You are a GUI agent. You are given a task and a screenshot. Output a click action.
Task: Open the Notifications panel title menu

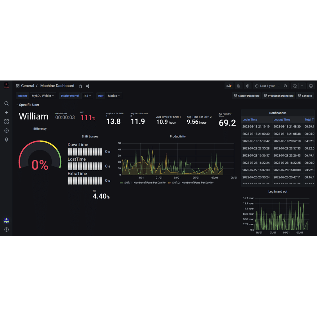278,113
